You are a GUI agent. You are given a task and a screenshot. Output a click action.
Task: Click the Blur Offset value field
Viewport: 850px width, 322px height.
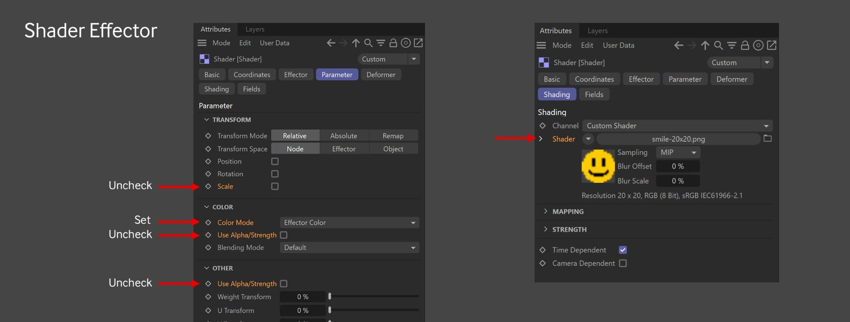click(678, 166)
